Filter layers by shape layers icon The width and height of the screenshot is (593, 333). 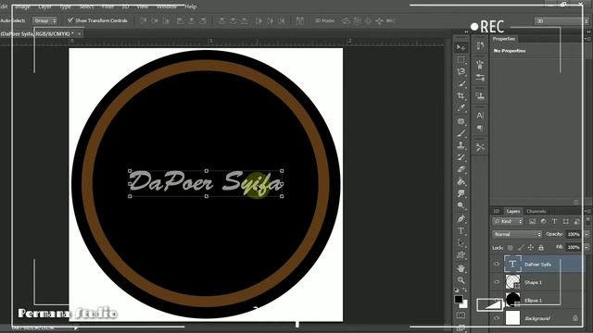[566, 222]
